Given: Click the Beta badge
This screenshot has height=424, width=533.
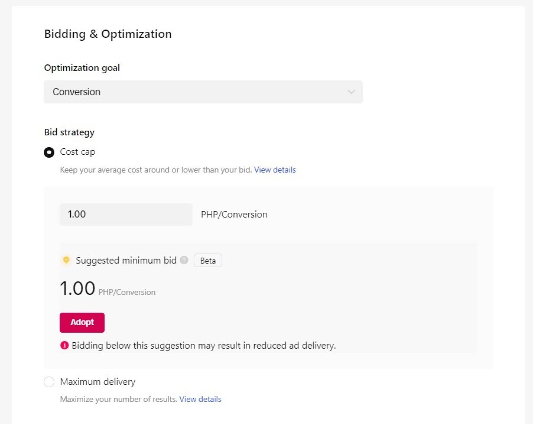Looking at the screenshot, I should click(x=208, y=260).
